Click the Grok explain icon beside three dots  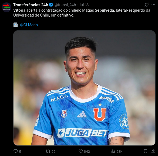(x=147, y=5)
